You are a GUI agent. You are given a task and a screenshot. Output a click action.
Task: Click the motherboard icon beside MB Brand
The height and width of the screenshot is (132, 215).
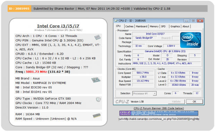96,80
